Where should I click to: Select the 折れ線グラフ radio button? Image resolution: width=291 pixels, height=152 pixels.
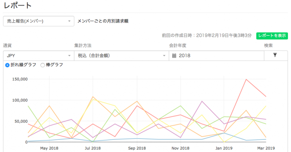coord(7,65)
